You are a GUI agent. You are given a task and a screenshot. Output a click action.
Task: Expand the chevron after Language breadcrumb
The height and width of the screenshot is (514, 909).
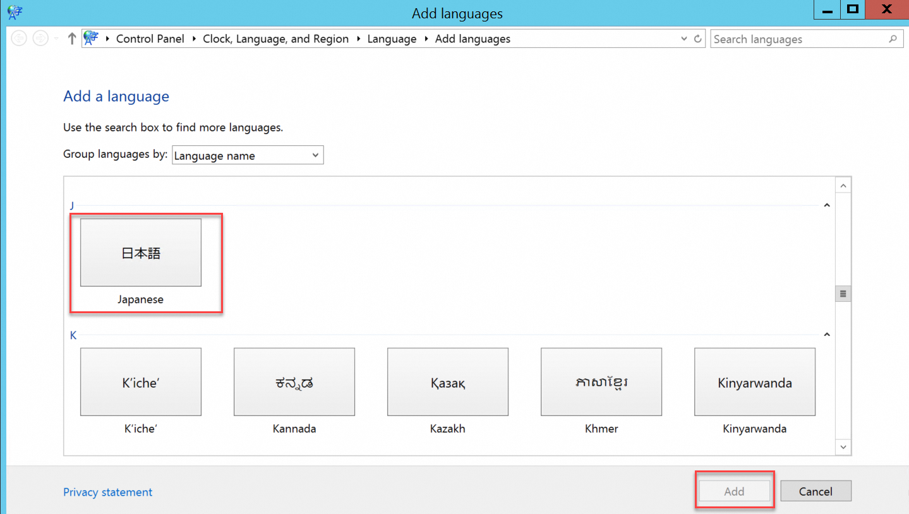coord(426,39)
